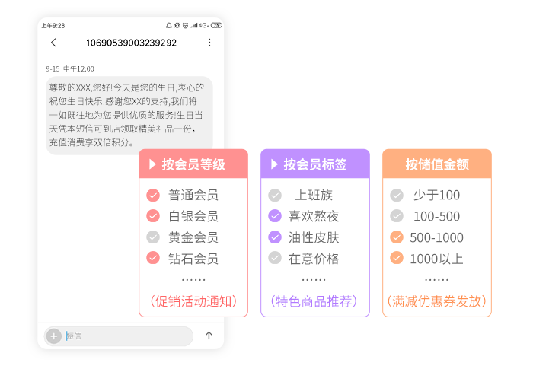
Task: Expand the 按会员标签 header triangle
Action: point(275,164)
